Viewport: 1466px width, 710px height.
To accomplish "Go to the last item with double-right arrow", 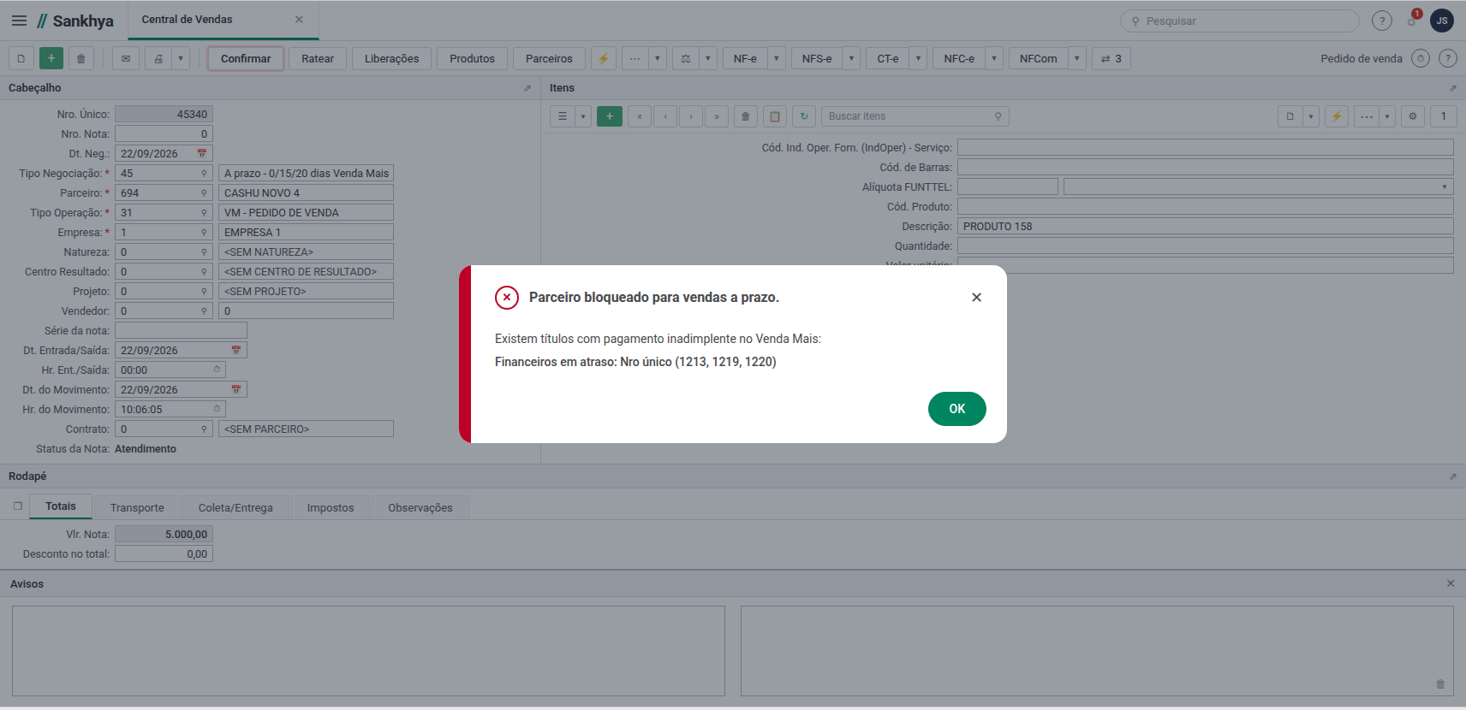I will pyautogui.click(x=717, y=116).
